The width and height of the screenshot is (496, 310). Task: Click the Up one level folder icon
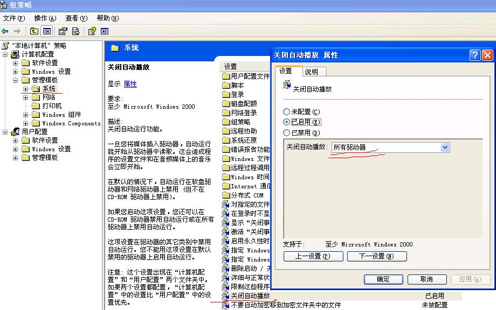(x=34, y=31)
